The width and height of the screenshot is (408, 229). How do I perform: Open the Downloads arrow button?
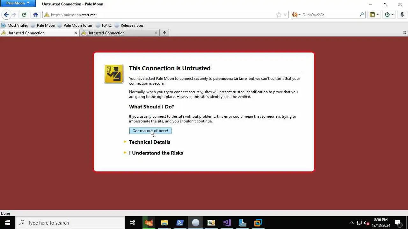click(x=402, y=15)
